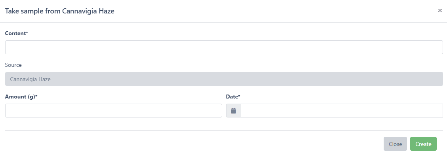Dismiss the dialog with the X icon

[x=439, y=11]
